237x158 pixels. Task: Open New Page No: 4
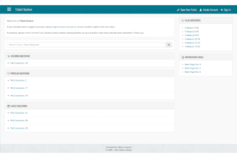(x=193, y=64)
